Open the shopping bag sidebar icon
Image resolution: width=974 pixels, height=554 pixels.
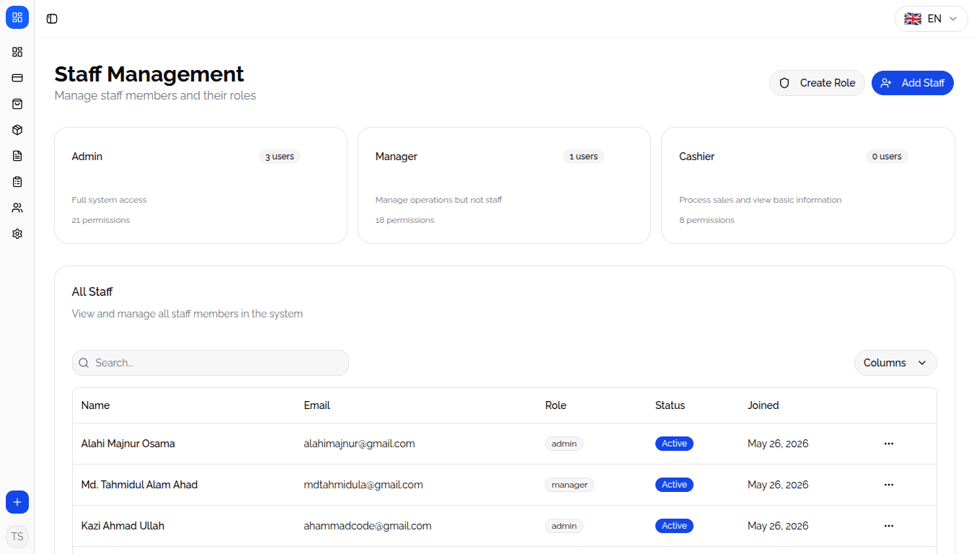click(17, 104)
